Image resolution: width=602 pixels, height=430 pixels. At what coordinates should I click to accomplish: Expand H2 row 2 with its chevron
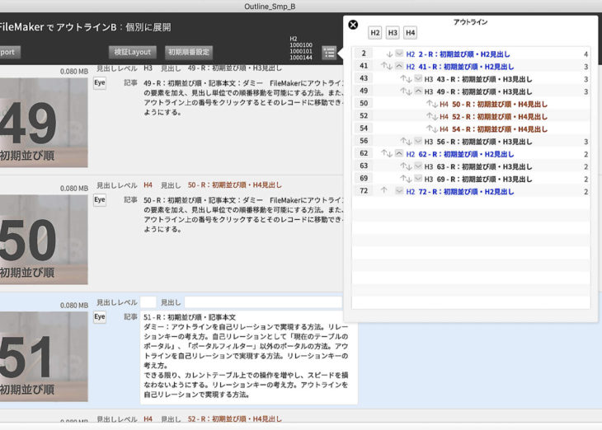pos(399,54)
